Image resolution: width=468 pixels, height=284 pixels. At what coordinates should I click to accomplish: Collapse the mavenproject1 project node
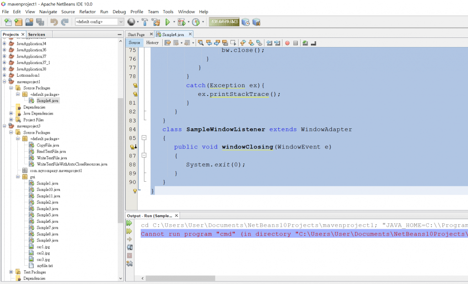pyautogui.click(x=4, y=81)
